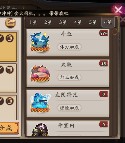
Task: Delete the third card with trash icon
Action: tap(10, 101)
